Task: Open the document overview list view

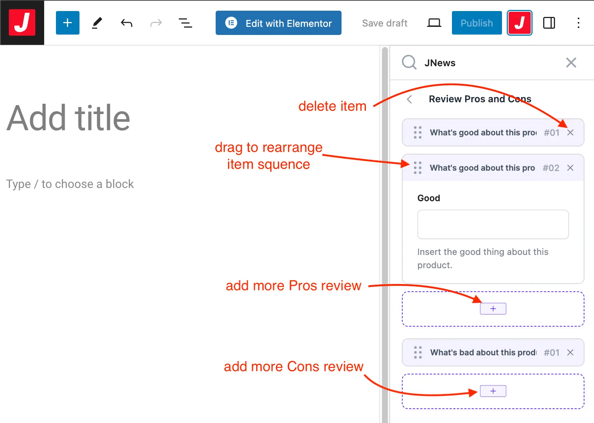Action: pyautogui.click(x=185, y=23)
